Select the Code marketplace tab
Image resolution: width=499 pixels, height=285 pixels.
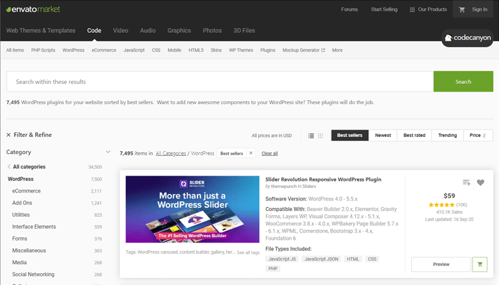click(x=94, y=31)
